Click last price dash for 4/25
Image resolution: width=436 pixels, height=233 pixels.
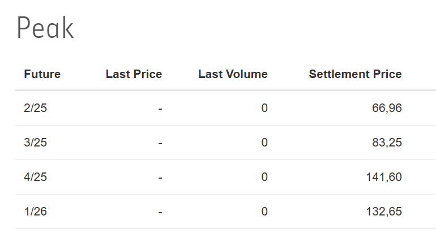160,177
